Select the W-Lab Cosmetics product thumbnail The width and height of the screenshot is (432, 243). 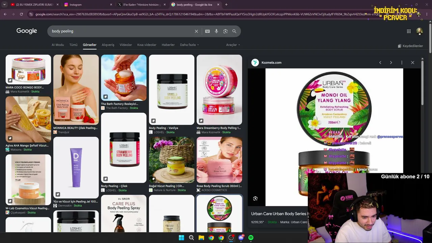click(28, 180)
